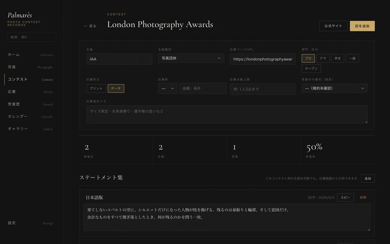This screenshot has width=390, height=244.
Task: Click the 追加 button in ステートメント集
Action: point(368,178)
